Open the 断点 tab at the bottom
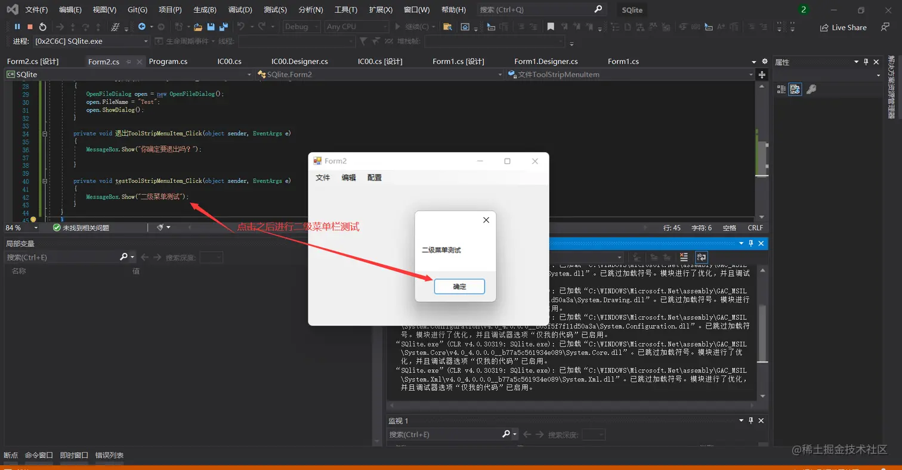Viewport: 902px width, 470px height. coord(11,456)
